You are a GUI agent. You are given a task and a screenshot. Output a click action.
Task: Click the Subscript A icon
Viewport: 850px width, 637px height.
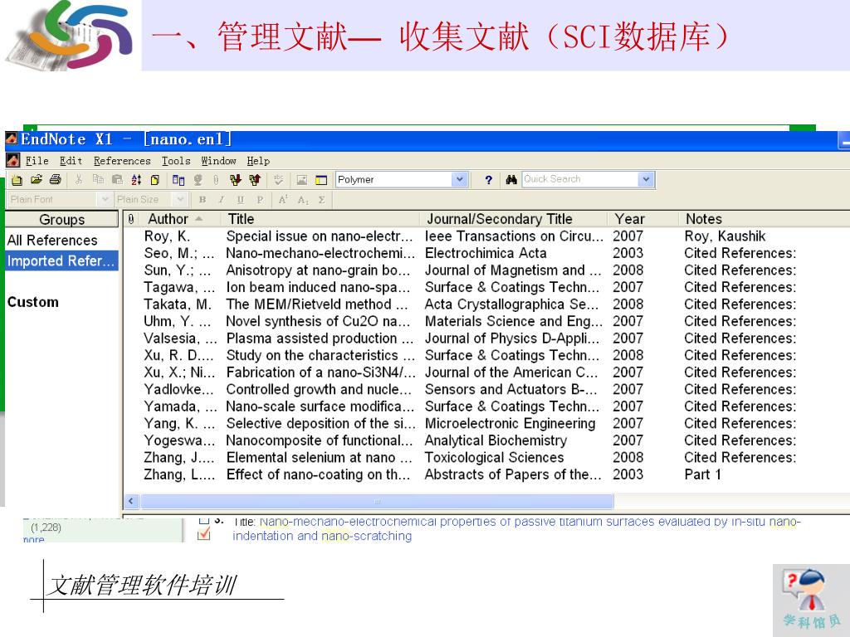click(302, 200)
